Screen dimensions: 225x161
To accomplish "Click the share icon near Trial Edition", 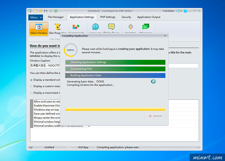I will [178, 11].
